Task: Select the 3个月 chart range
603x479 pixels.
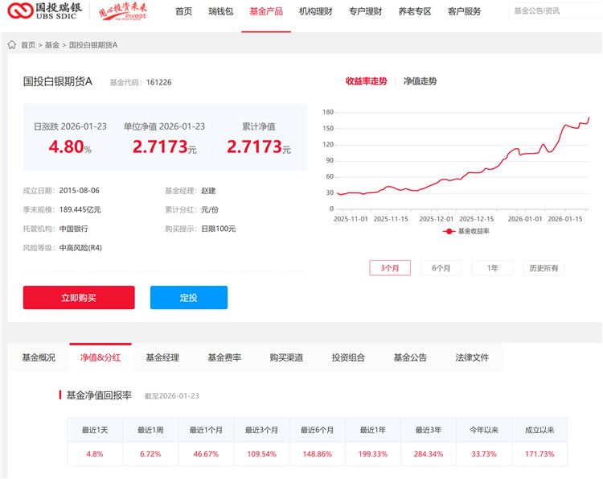Action: tap(390, 268)
